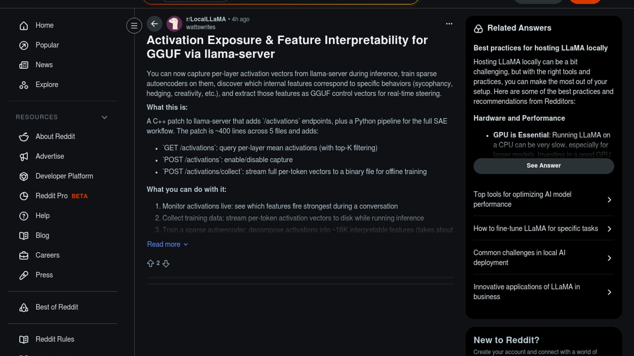The width and height of the screenshot is (634, 356).
Task: Open the r/LocalLLaMA subreddit link
Action: 206,19
